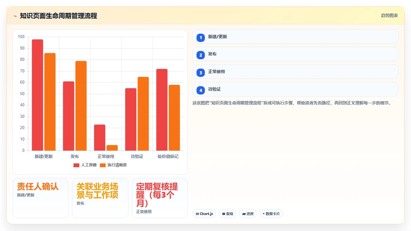
Task: Open the 新建/更新 step row
Action: (295, 37)
